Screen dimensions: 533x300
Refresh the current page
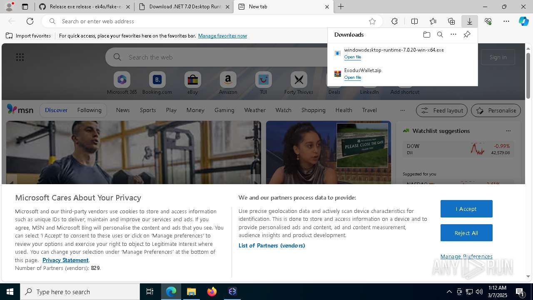point(30,21)
